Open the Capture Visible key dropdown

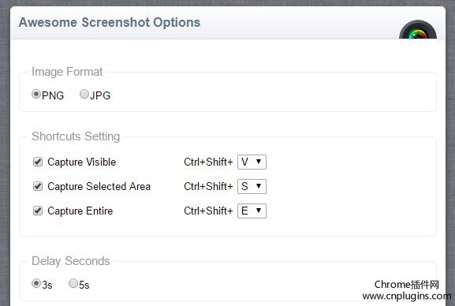[x=252, y=162]
